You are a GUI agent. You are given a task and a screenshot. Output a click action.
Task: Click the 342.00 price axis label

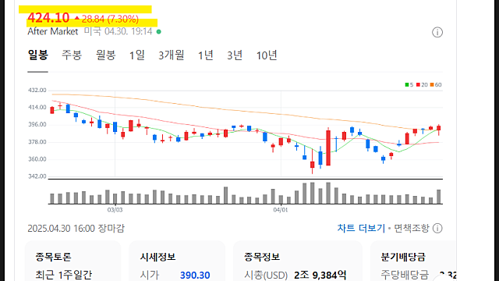pos(37,176)
